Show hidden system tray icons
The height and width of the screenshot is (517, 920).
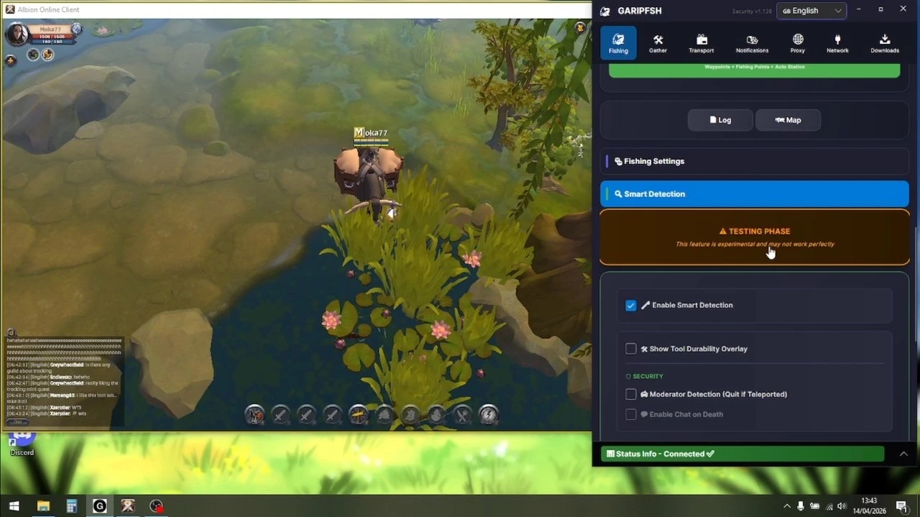pyautogui.click(x=787, y=506)
